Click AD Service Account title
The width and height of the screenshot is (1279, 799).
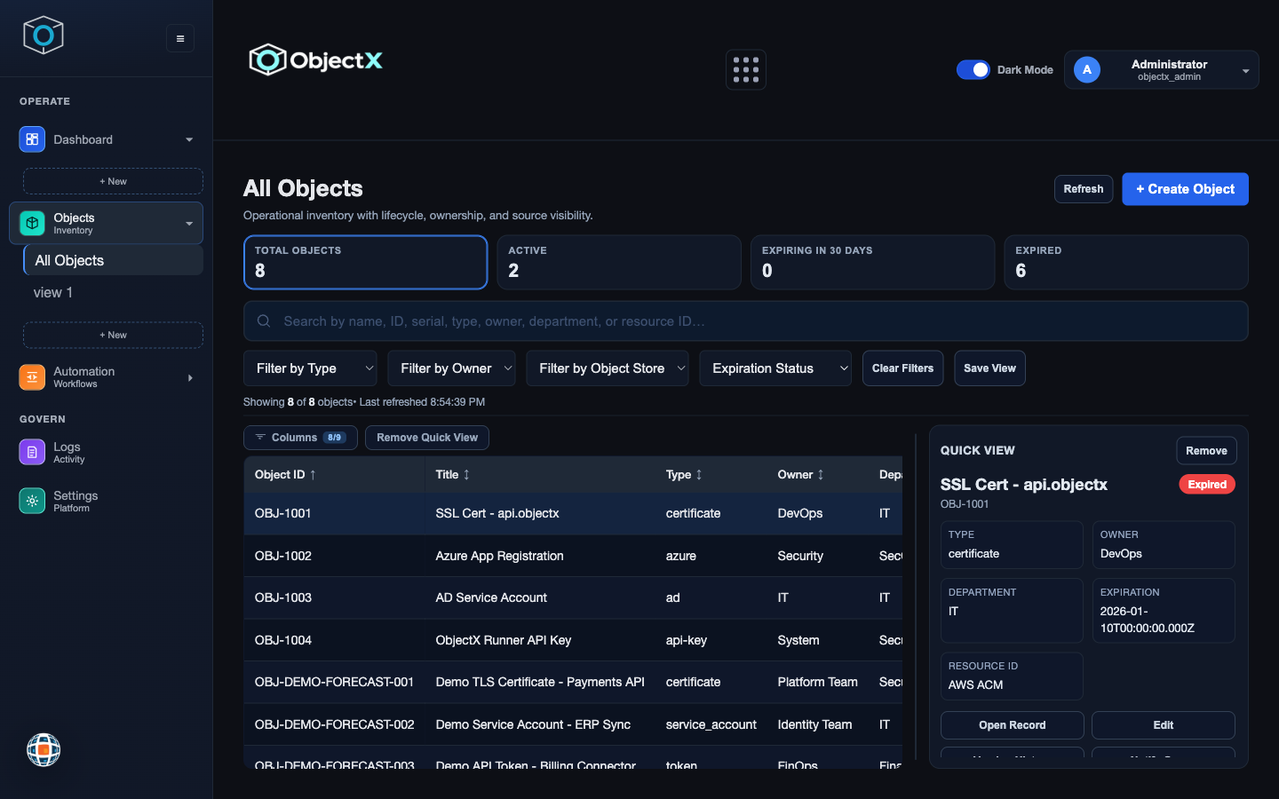[x=491, y=597]
